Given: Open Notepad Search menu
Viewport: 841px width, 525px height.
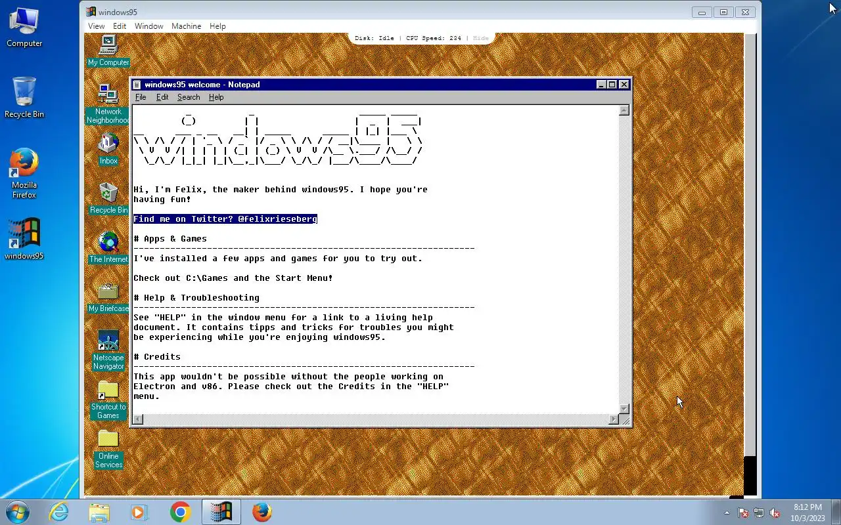Looking at the screenshot, I should [x=189, y=97].
